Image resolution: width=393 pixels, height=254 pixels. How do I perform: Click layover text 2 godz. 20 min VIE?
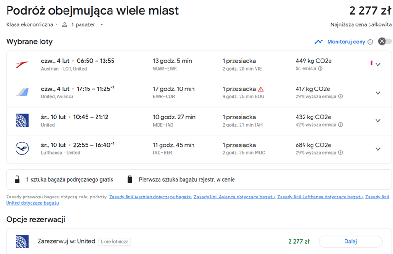coord(242,69)
